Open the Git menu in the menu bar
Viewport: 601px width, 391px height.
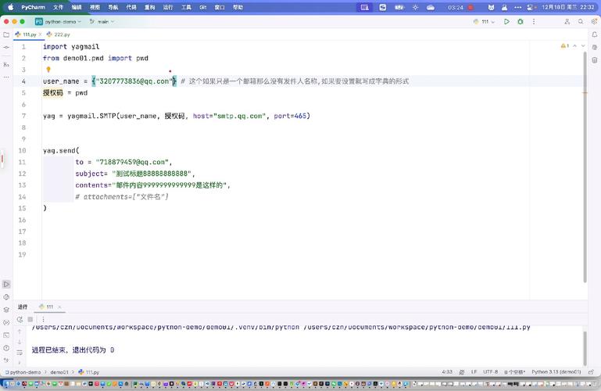click(203, 7)
